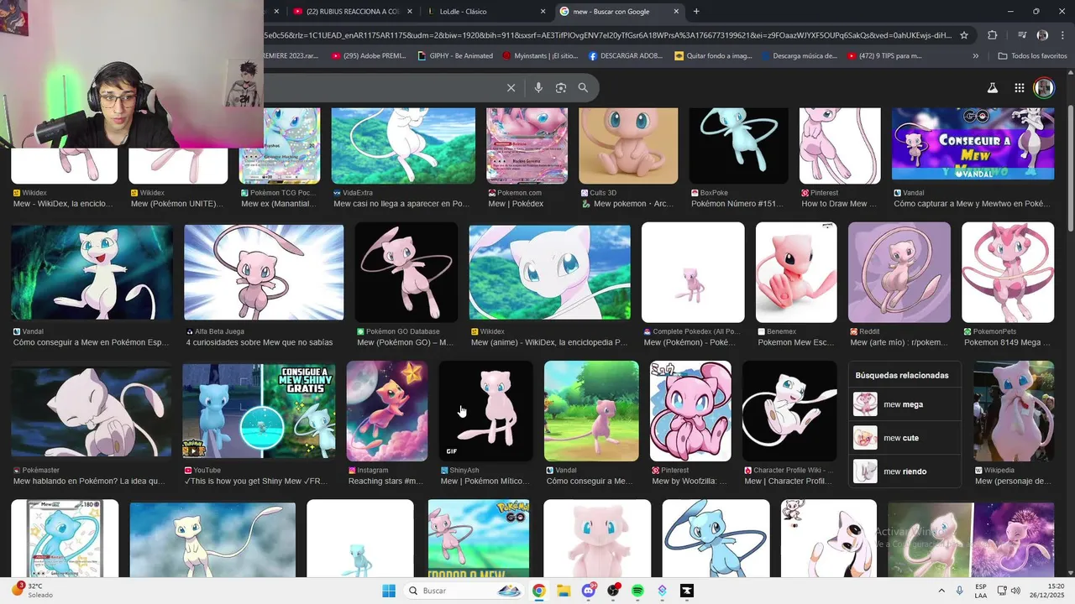This screenshot has height=604, width=1075.
Task: Open Reddit Mew (arte mío) image
Action: (x=899, y=273)
